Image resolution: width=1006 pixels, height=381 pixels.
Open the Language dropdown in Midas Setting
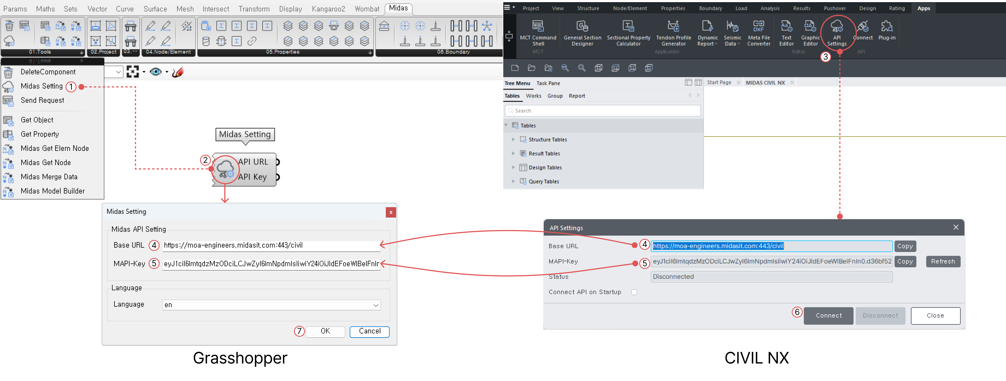pyautogui.click(x=271, y=305)
